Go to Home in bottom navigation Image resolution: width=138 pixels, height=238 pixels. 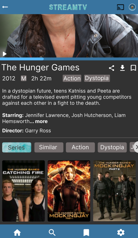(17, 233)
